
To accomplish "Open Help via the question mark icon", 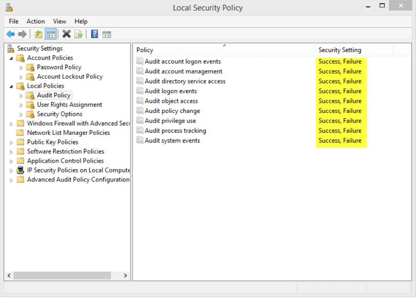I will (x=94, y=34).
